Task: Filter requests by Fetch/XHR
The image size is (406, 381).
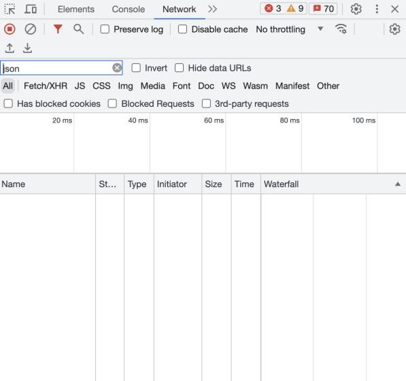Action: click(46, 86)
